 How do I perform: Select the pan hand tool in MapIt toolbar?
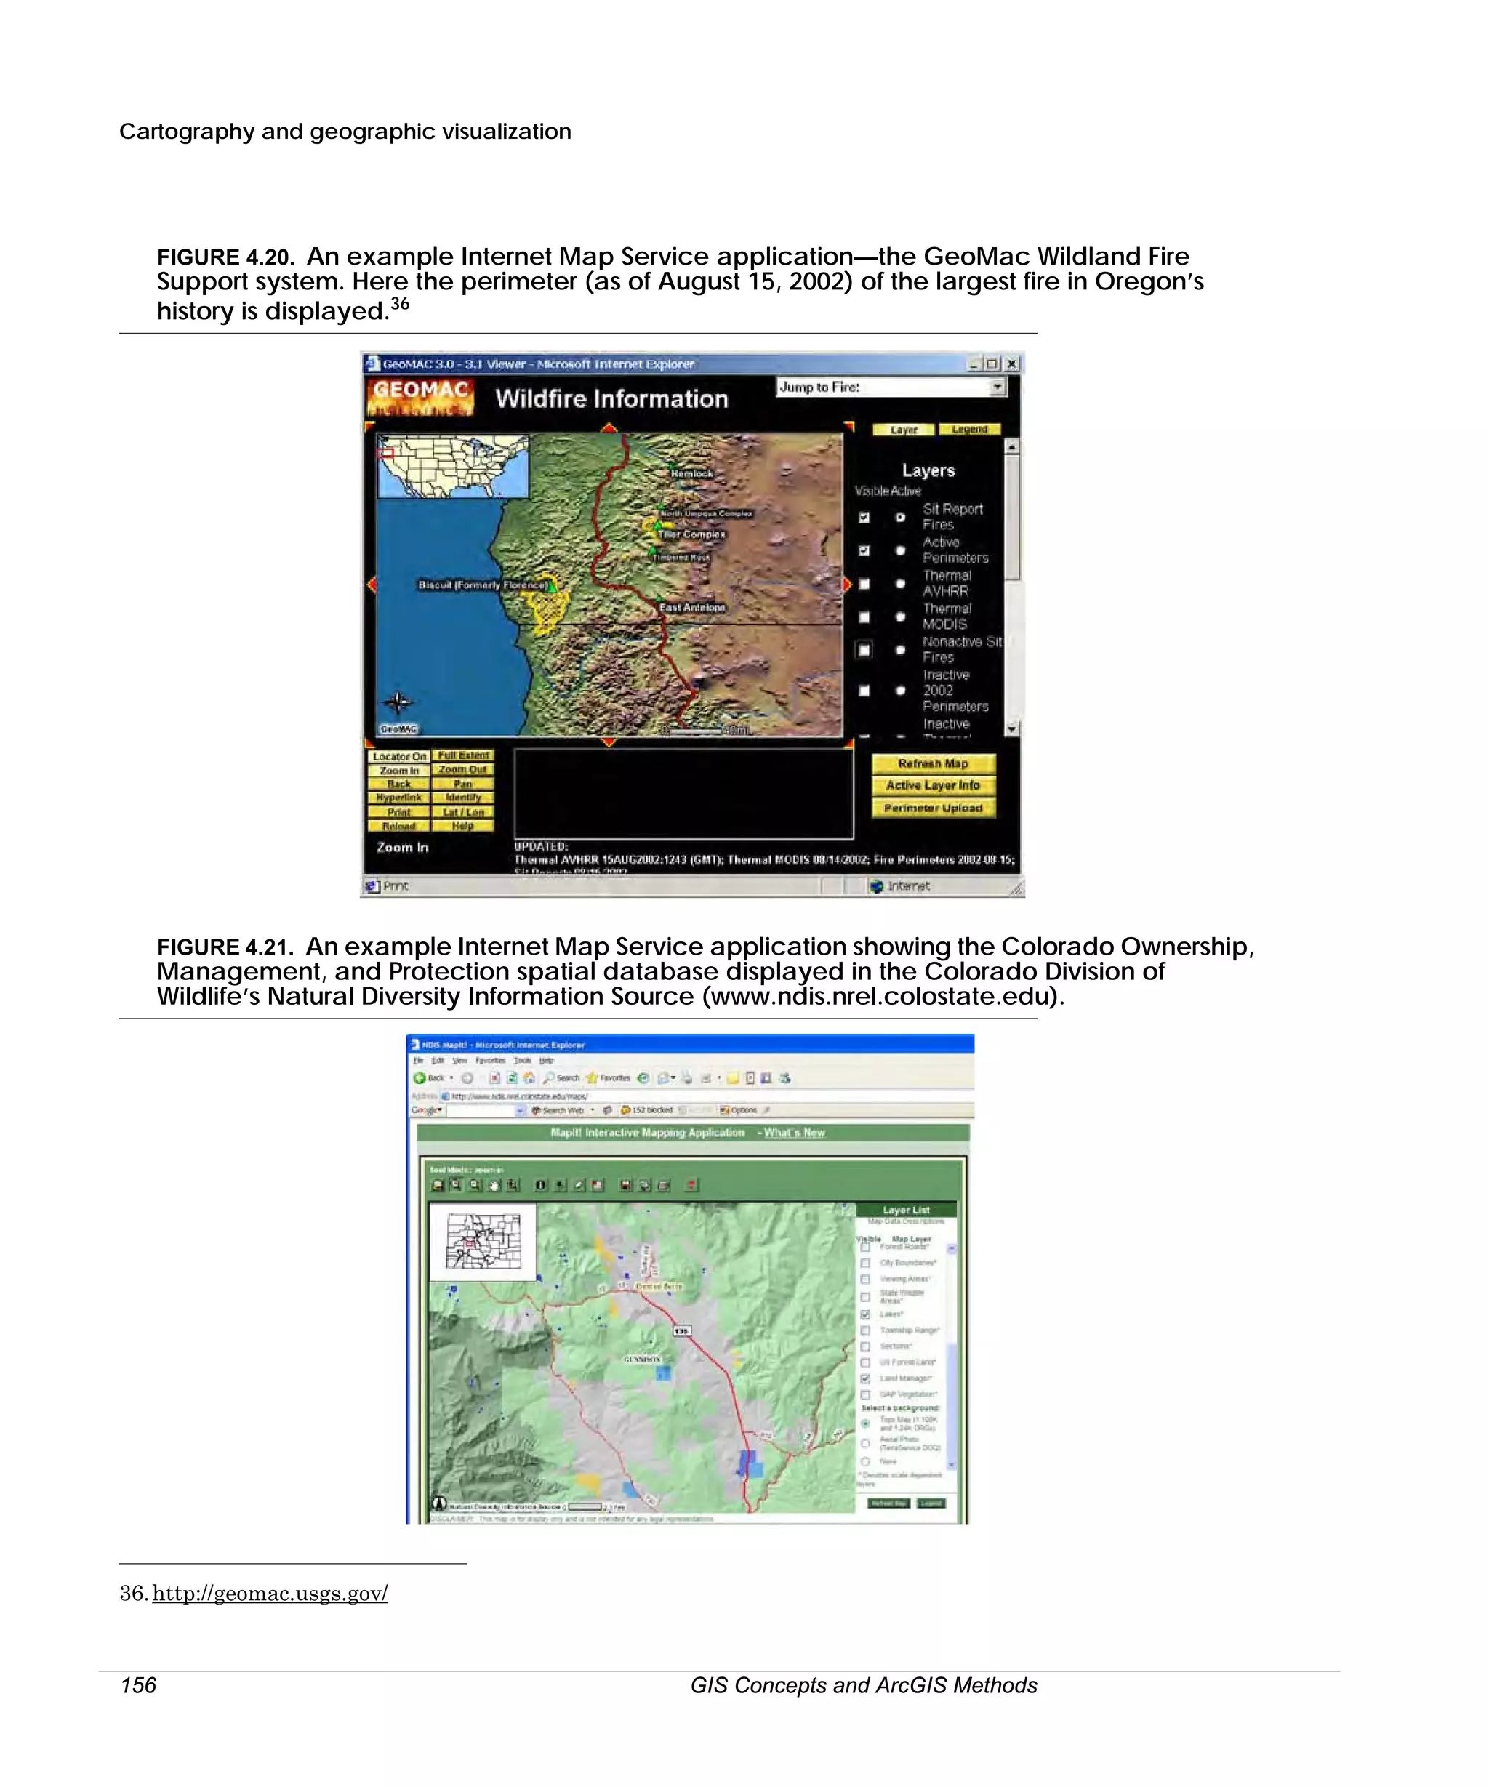[494, 1184]
